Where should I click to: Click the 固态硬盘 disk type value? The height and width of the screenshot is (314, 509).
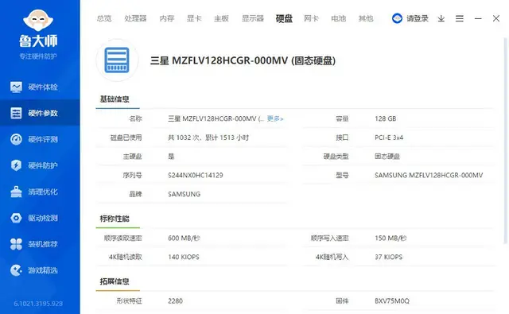pyautogui.click(x=387, y=157)
